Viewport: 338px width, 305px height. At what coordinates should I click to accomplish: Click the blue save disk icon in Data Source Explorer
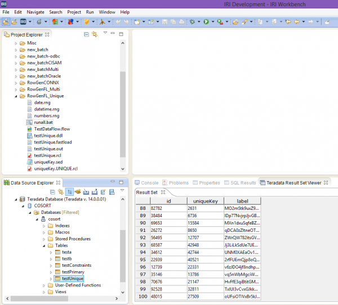tap(112, 192)
